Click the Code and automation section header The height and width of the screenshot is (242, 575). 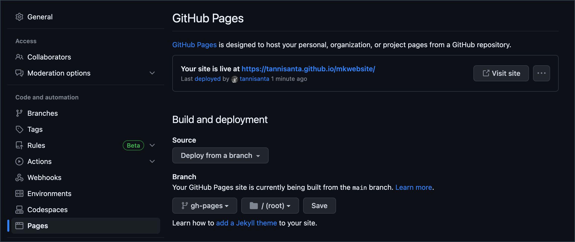click(x=47, y=97)
